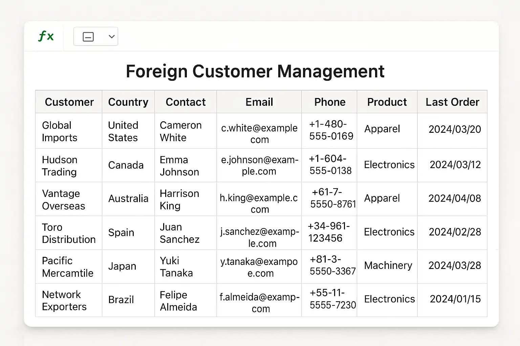This screenshot has width=520, height=346.
Task: Select the Australia country cell
Action: click(x=128, y=199)
